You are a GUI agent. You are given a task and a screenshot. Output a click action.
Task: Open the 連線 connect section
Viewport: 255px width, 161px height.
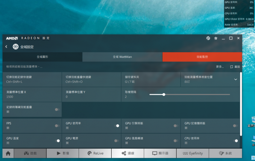[128, 153]
